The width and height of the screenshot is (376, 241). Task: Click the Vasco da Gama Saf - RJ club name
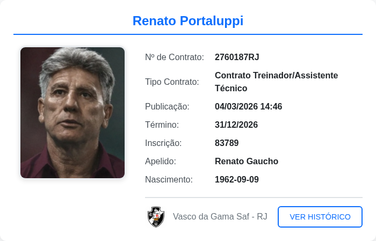[220, 217]
